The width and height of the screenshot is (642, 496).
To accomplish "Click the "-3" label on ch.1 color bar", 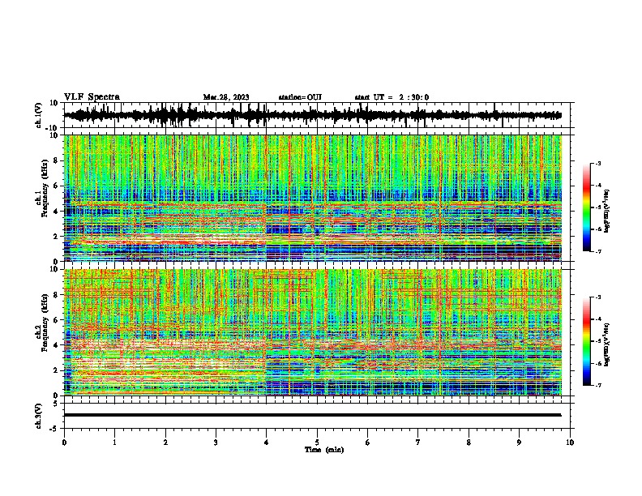I will pyautogui.click(x=598, y=164).
